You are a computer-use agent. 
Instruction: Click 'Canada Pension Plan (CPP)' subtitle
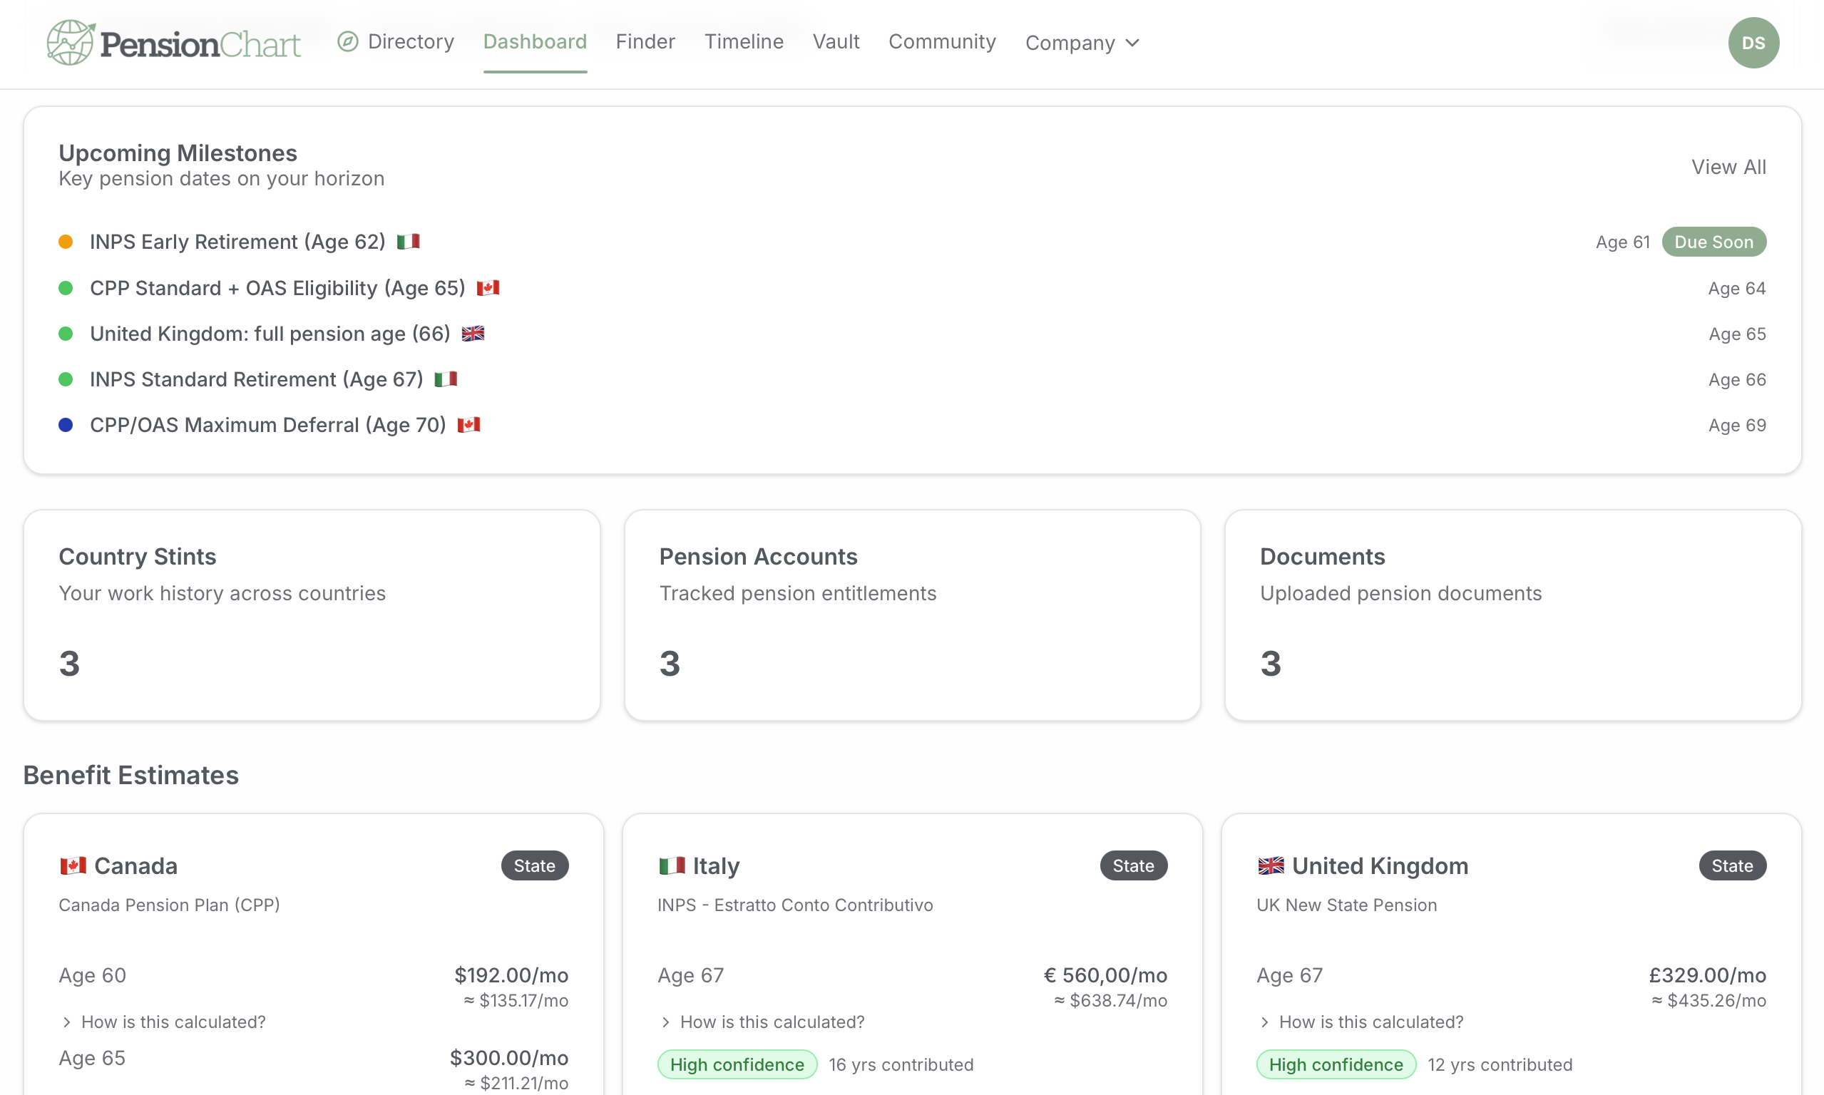pos(169,905)
